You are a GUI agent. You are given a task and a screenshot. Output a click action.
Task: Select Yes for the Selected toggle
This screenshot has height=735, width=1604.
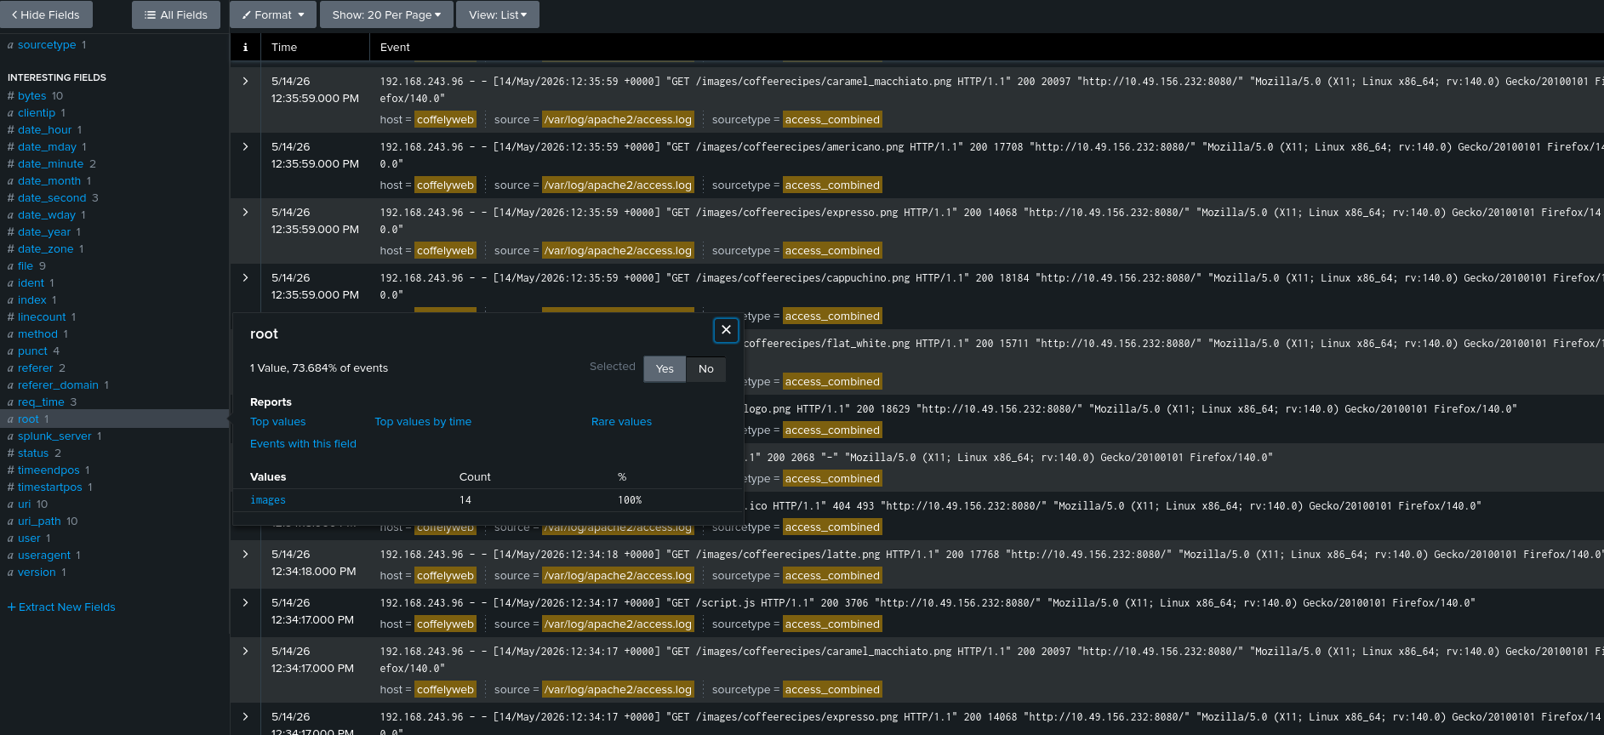click(665, 368)
